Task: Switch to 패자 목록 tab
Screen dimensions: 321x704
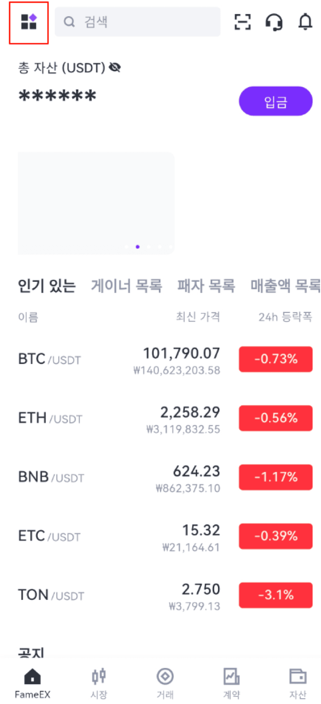Action: click(206, 286)
